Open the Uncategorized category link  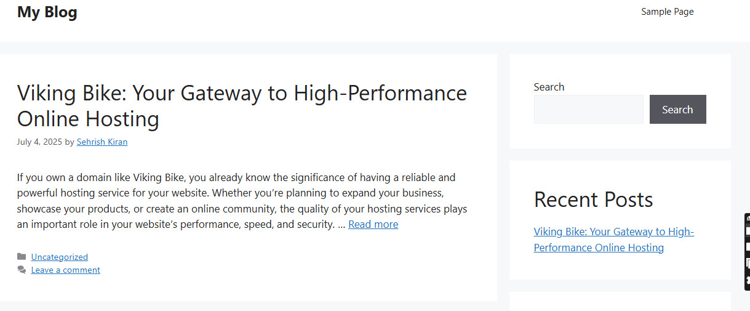[60, 257]
